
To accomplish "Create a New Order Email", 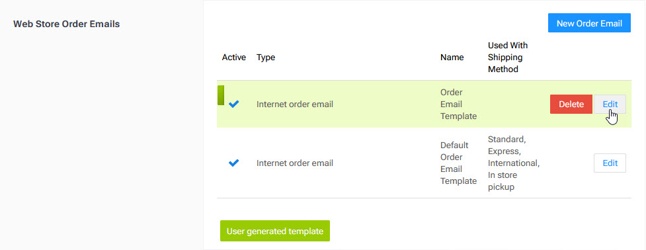I will tap(589, 23).
